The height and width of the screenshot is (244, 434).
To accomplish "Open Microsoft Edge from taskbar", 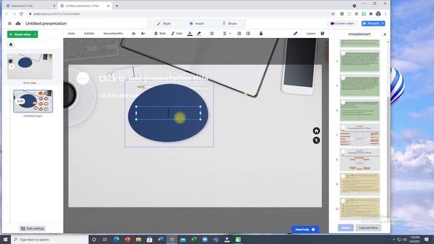I will pos(116,239).
